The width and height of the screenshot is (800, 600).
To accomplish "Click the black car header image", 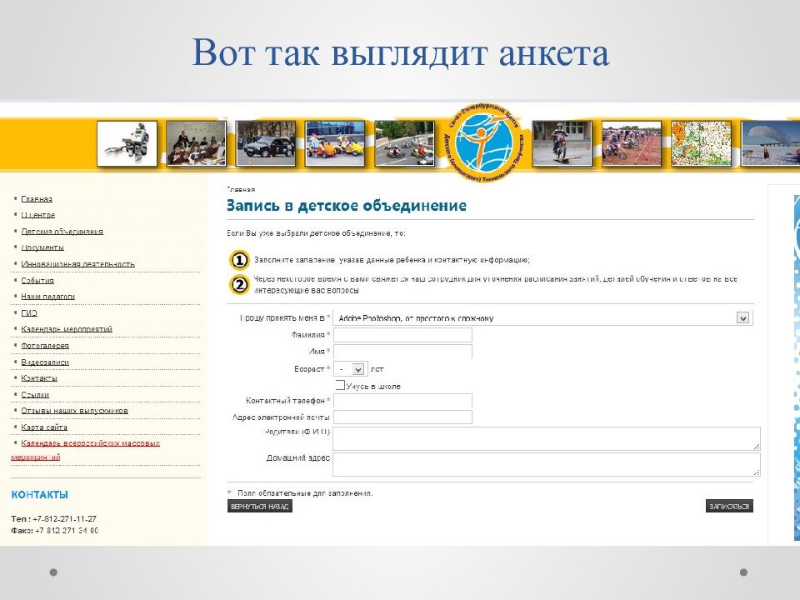I will (x=265, y=143).
